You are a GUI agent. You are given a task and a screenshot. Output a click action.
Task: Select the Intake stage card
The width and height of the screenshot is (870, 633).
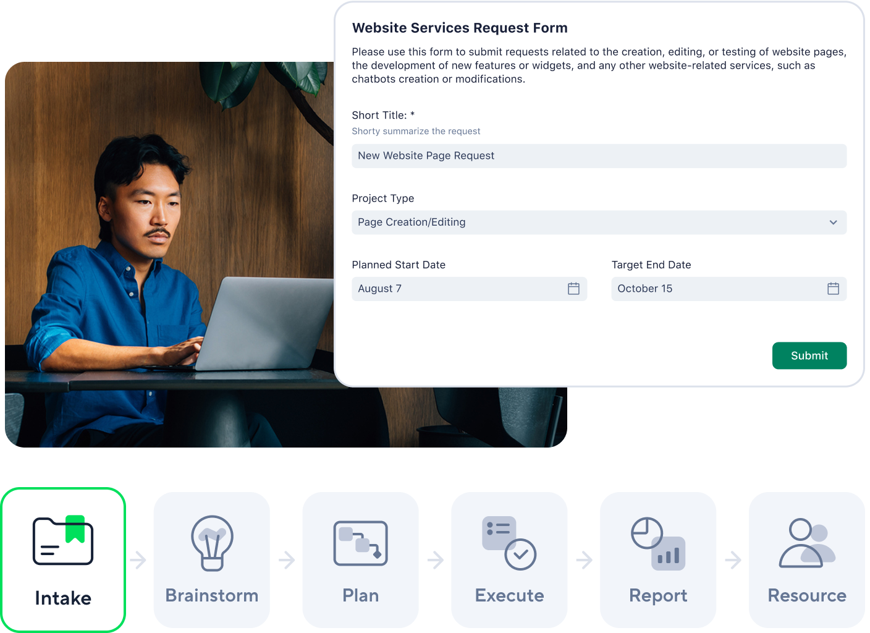click(62, 559)
